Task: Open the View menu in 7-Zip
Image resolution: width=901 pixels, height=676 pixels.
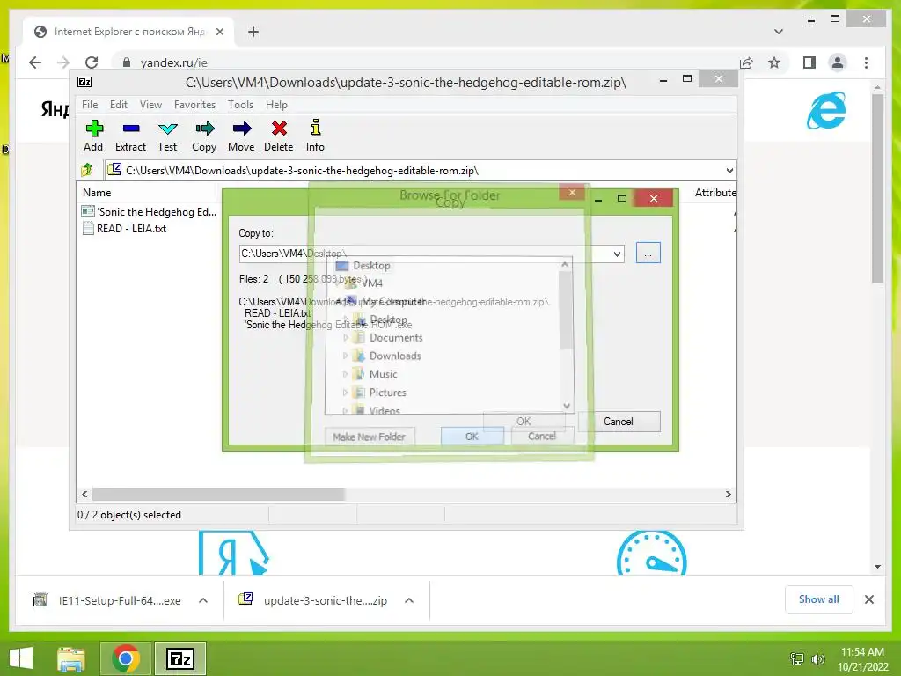Action: (150, 105)
